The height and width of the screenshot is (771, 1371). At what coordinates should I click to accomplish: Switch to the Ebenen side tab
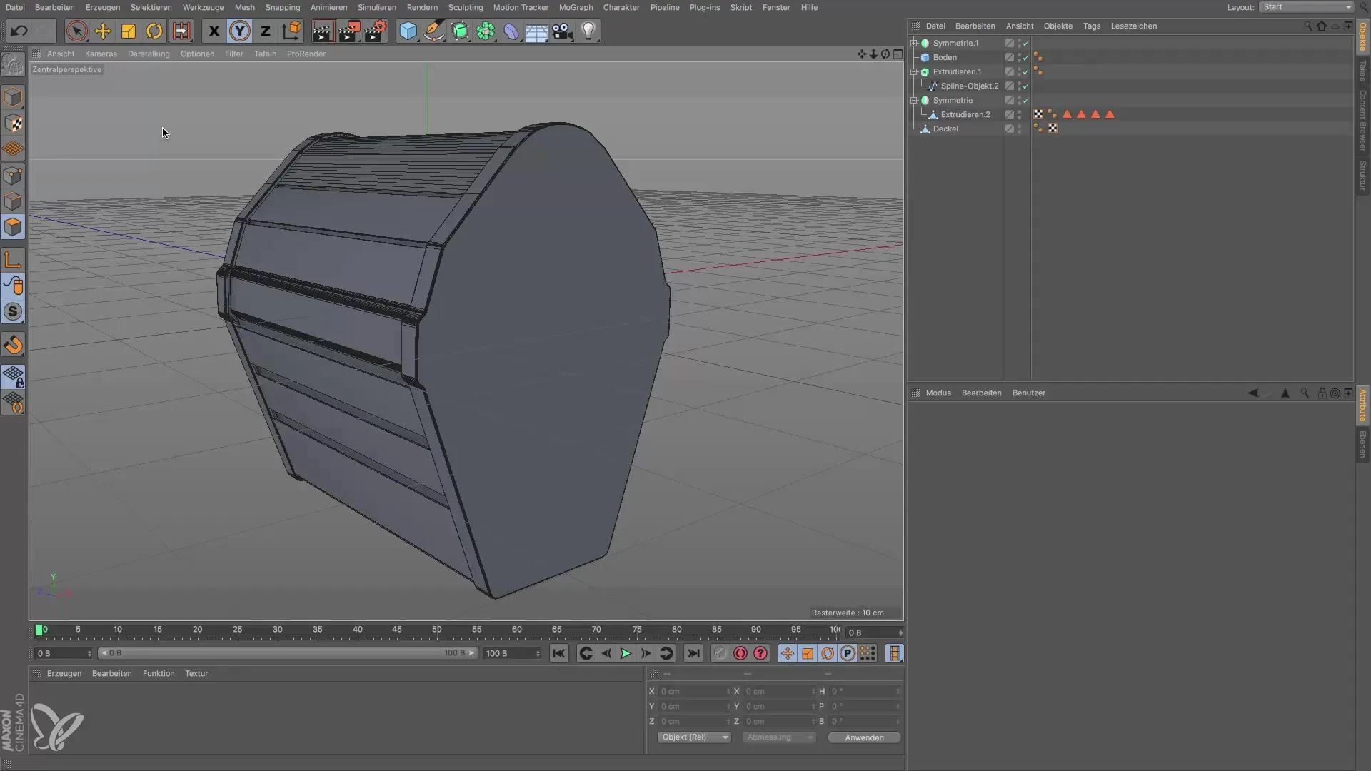click(x=1362, y=444)
